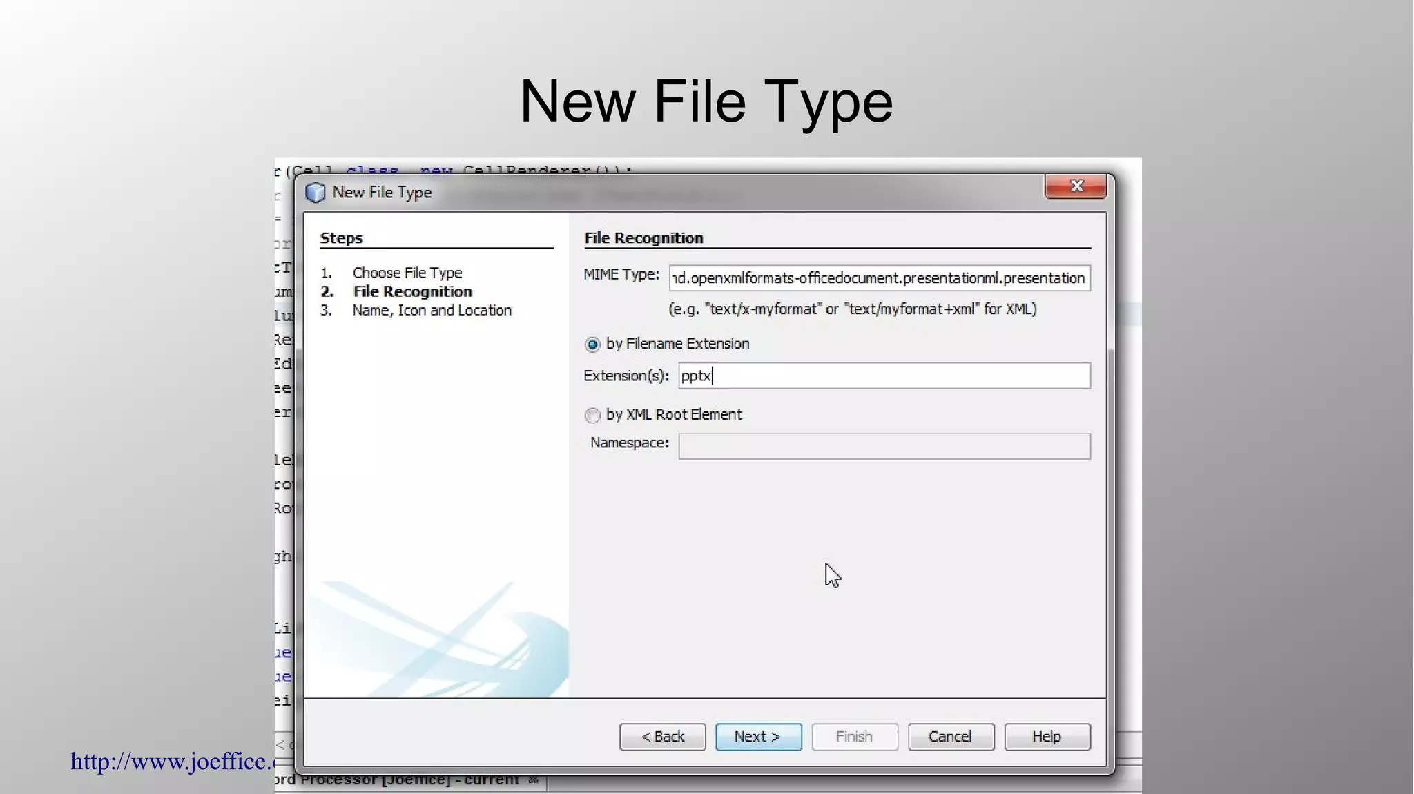
Task: Close the Word Processor tab in background
Action: 533,780
